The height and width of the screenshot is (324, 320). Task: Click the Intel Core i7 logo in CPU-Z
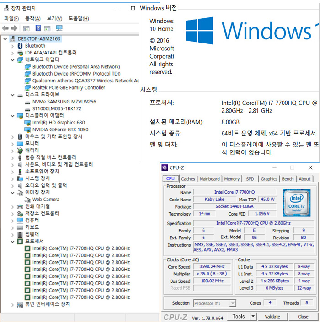pos(297,203)
